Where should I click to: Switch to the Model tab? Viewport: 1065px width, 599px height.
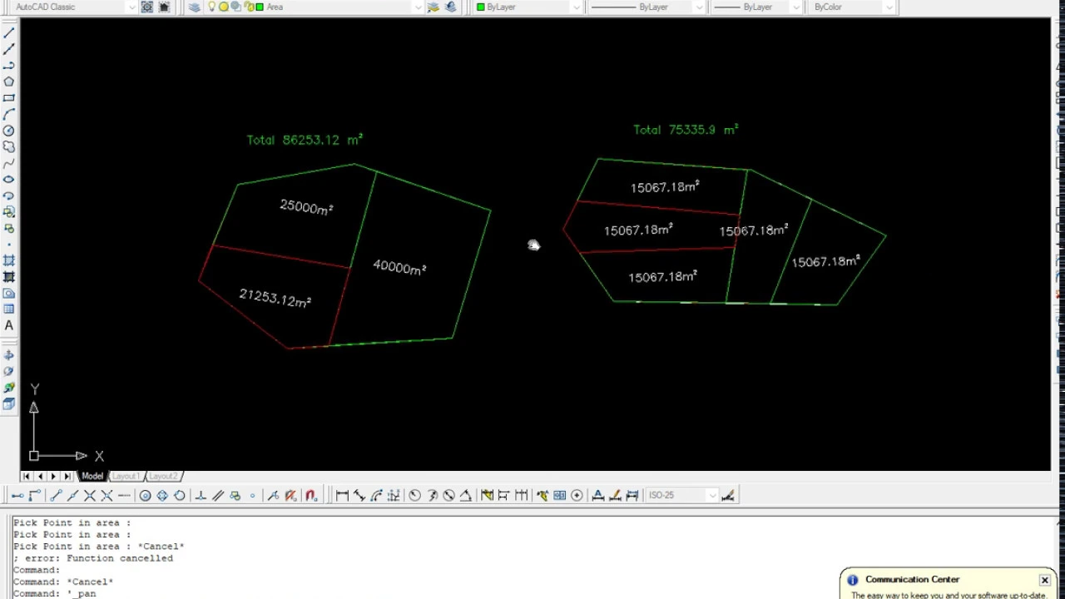[92, 476]
